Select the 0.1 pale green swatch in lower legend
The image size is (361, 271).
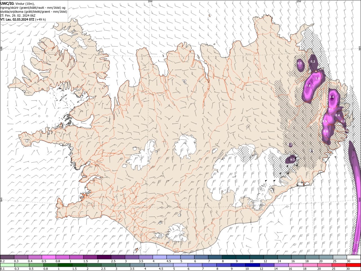click(7, 265)
